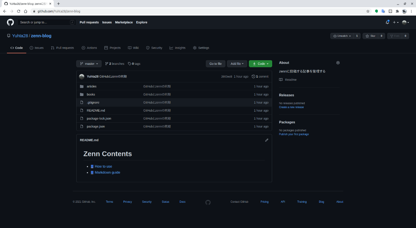Open the Wiki tab
Viewport: 416px width, 228px height.
pos(133,48)
